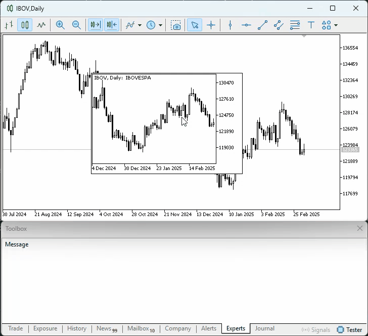Open the History tab
368x336 pixels.
[77, 328]
